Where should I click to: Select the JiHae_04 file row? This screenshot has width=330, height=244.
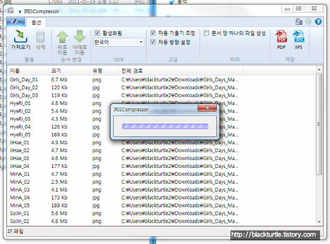pos(161,166)
